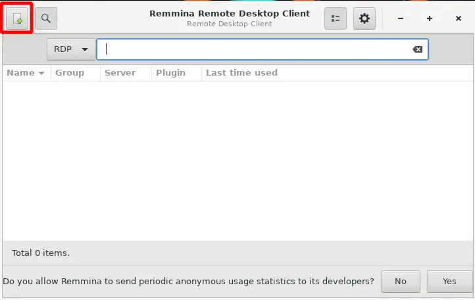This screenshot has height=300, width=475.
Task: Close the Remmina window
Action: (459, 18)
